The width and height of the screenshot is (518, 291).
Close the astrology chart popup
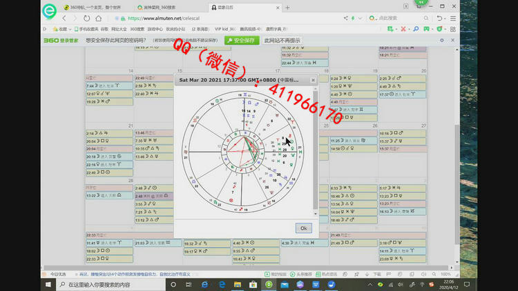tap(313, 80)
